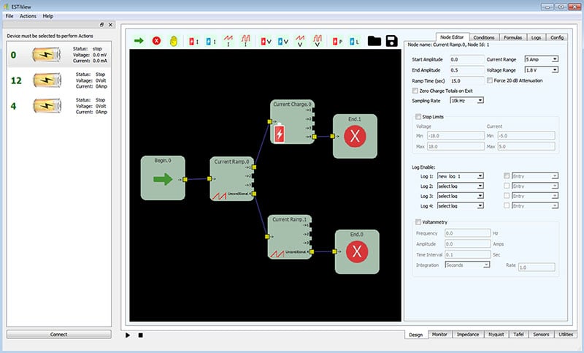Open the File menu

[x=9, y=16]
